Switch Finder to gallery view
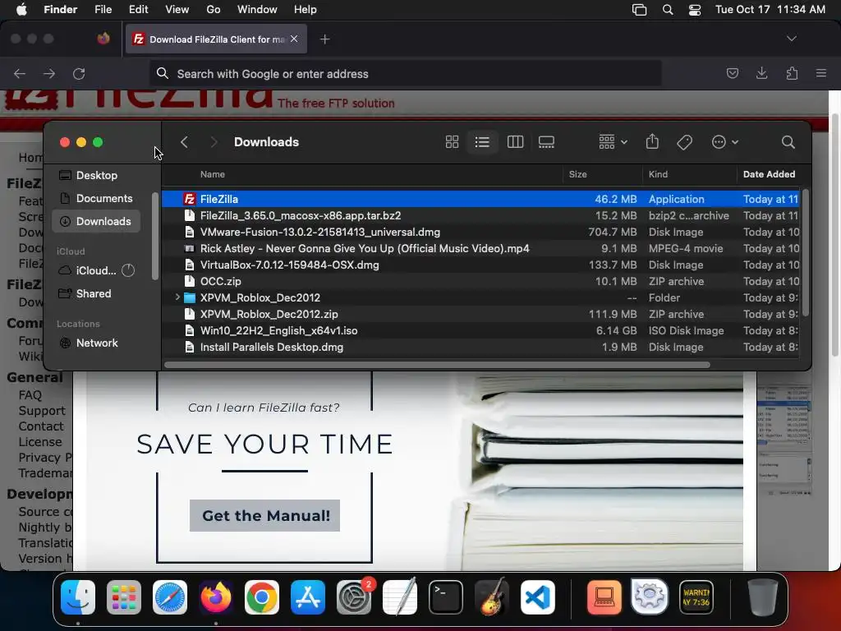 [x=546, y=142]
